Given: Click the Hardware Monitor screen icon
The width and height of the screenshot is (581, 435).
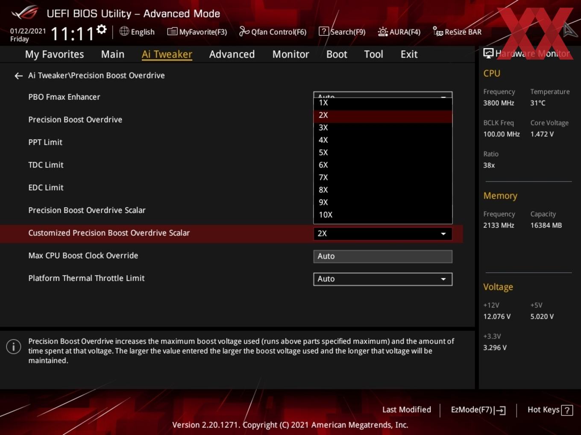Looking at the screenshot, I should tap(488, 53).
